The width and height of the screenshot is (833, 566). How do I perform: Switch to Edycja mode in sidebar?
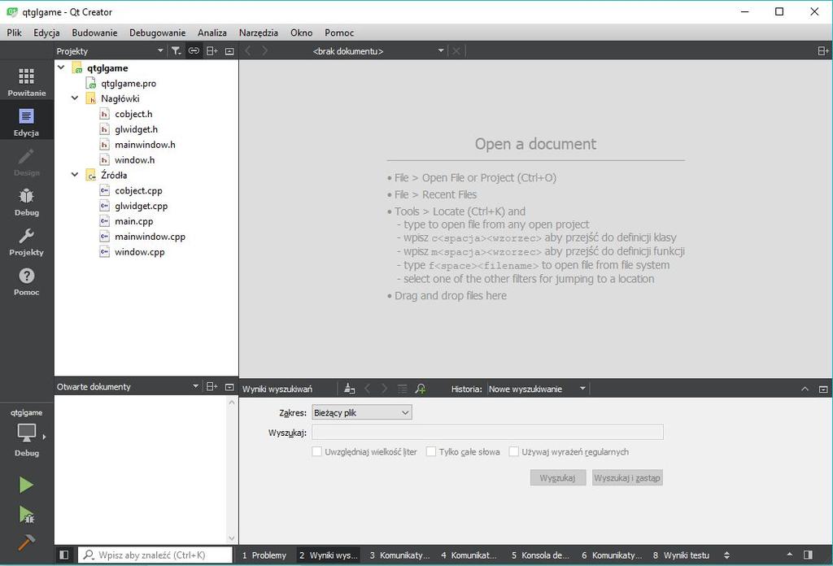click(x=27, y=121)
